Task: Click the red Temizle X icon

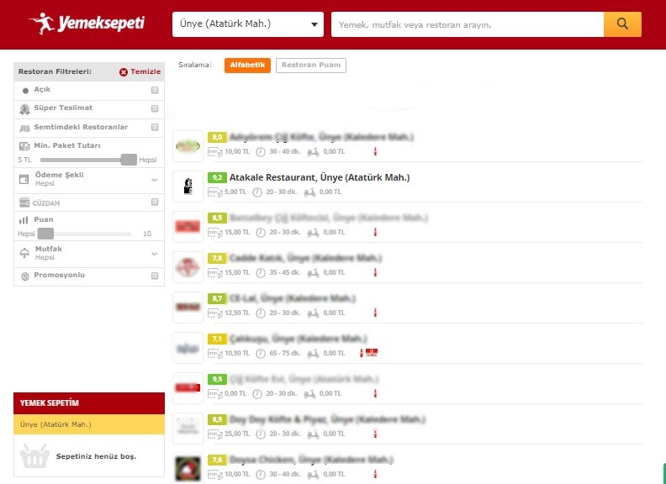Action: point(124,72)
